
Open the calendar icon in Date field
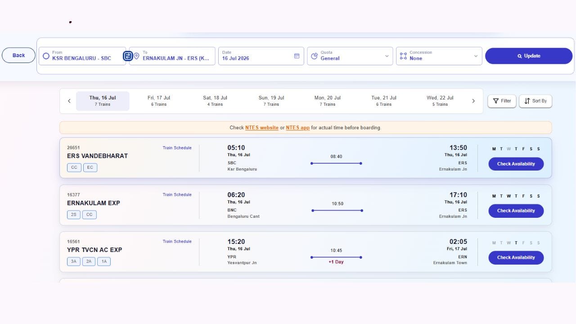[297, 56]
